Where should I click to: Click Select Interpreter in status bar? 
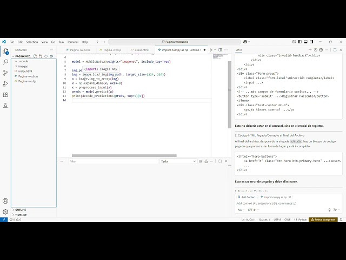pyautogui.click(x=323, y=219)
